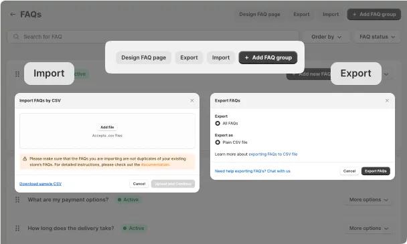Grab drag handle beside payment options question

(x=17, y=200)
